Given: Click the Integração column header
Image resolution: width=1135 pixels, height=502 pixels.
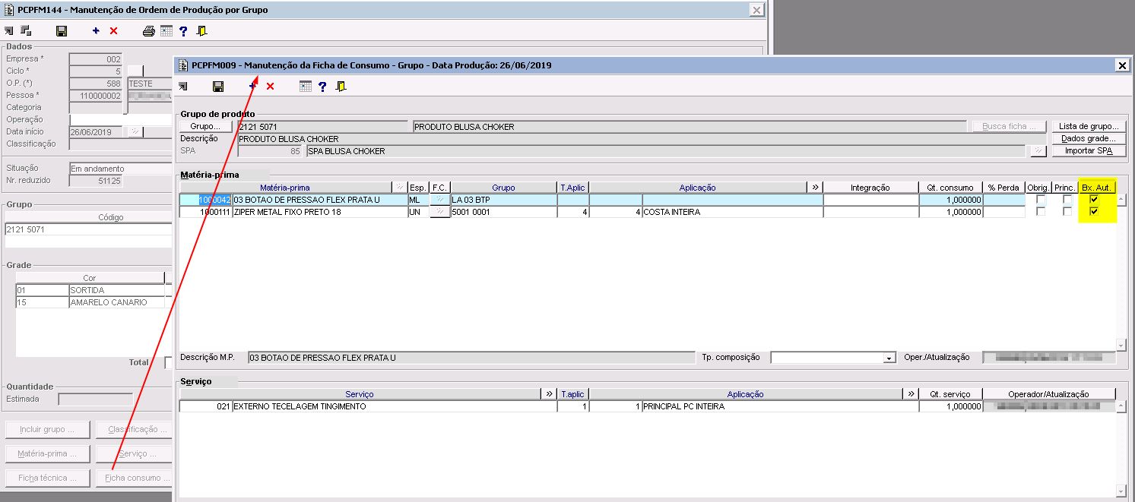Looking at the screenshot, I should (870, 188).
